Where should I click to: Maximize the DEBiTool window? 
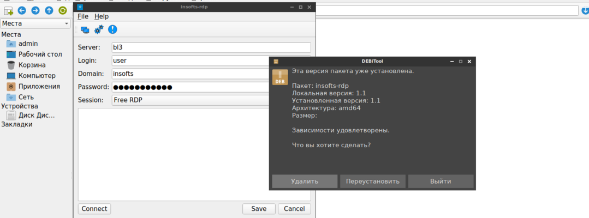point(461,62)
